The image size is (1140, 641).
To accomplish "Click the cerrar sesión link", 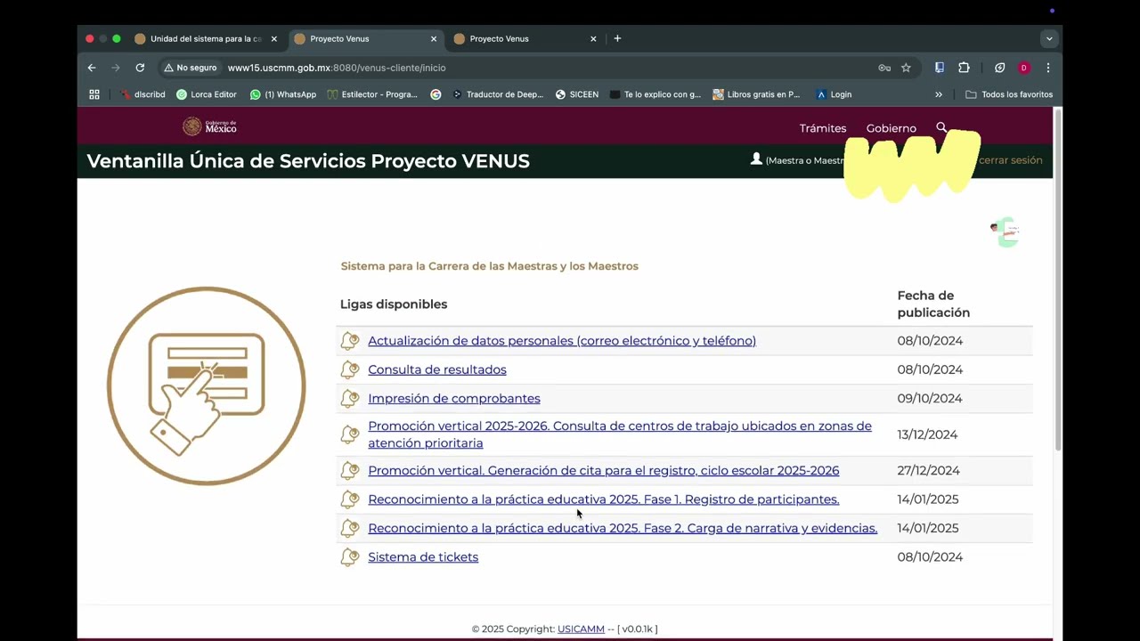I will [x=1010, y=160].
